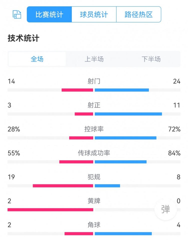Tap the 黄牌 stat label
Image resolution: width=188 pixels, height=240 pixels.
tap(94, 201)
